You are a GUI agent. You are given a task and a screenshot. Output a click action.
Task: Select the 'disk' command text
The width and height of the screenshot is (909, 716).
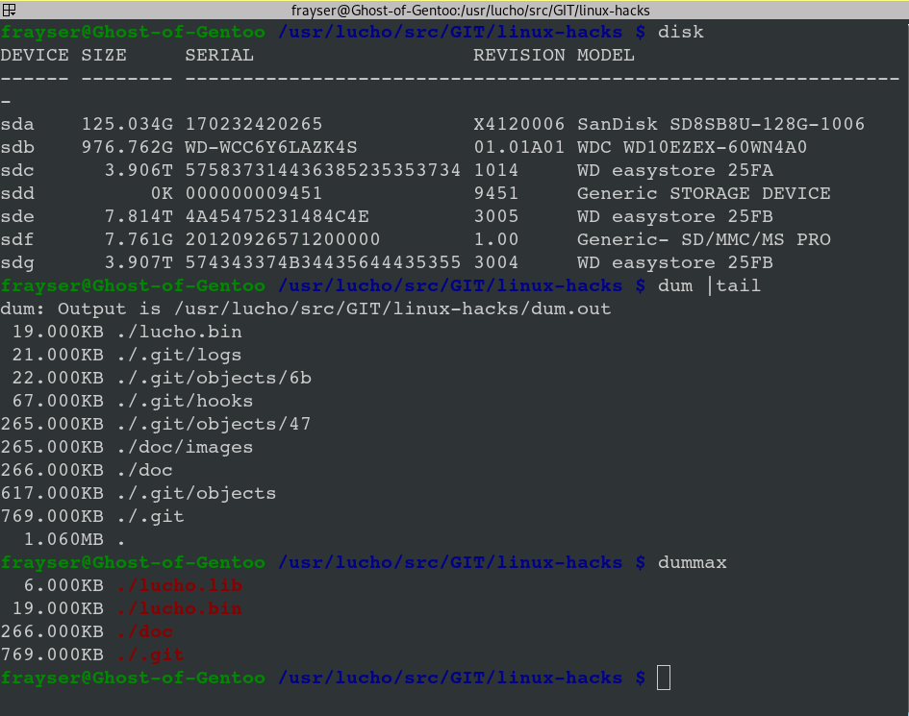(681, 32)
